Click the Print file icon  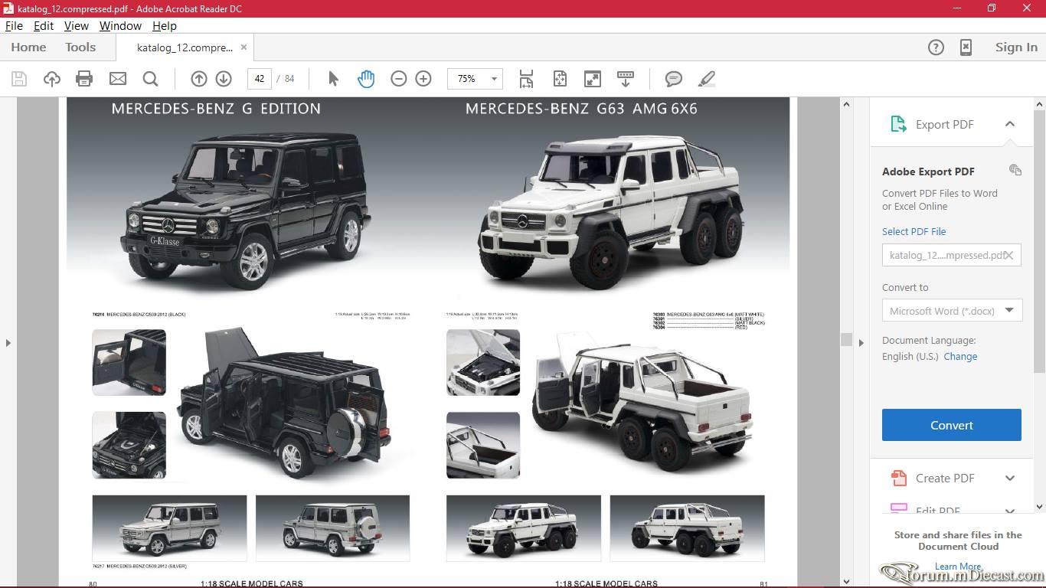point(84,79)
